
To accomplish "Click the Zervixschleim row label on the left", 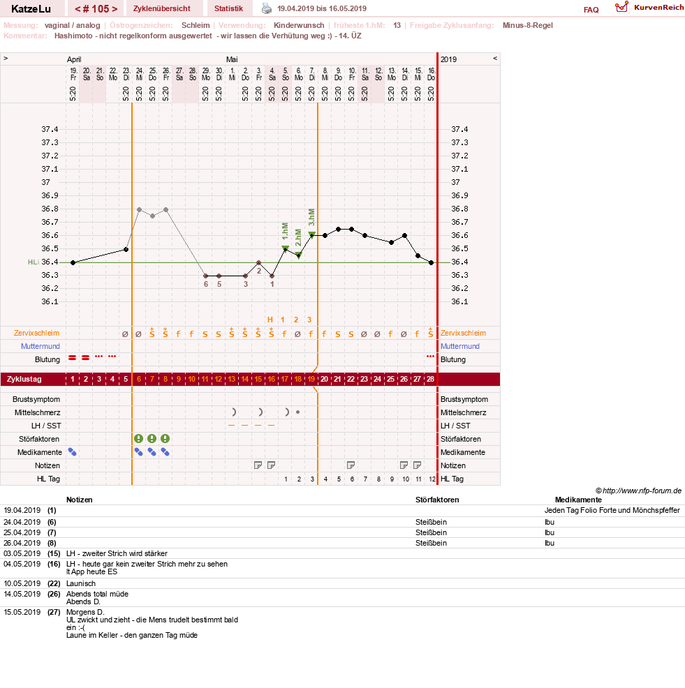I will (x=36, y=333).
